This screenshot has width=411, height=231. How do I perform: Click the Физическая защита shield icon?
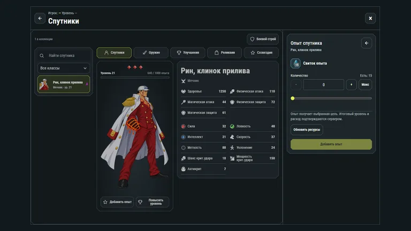point(232,102)
